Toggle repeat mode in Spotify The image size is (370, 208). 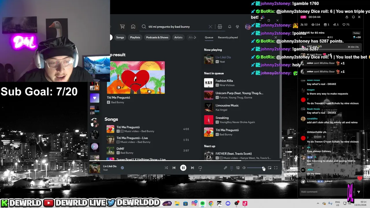pyautogui.click(x=200, y=168)
